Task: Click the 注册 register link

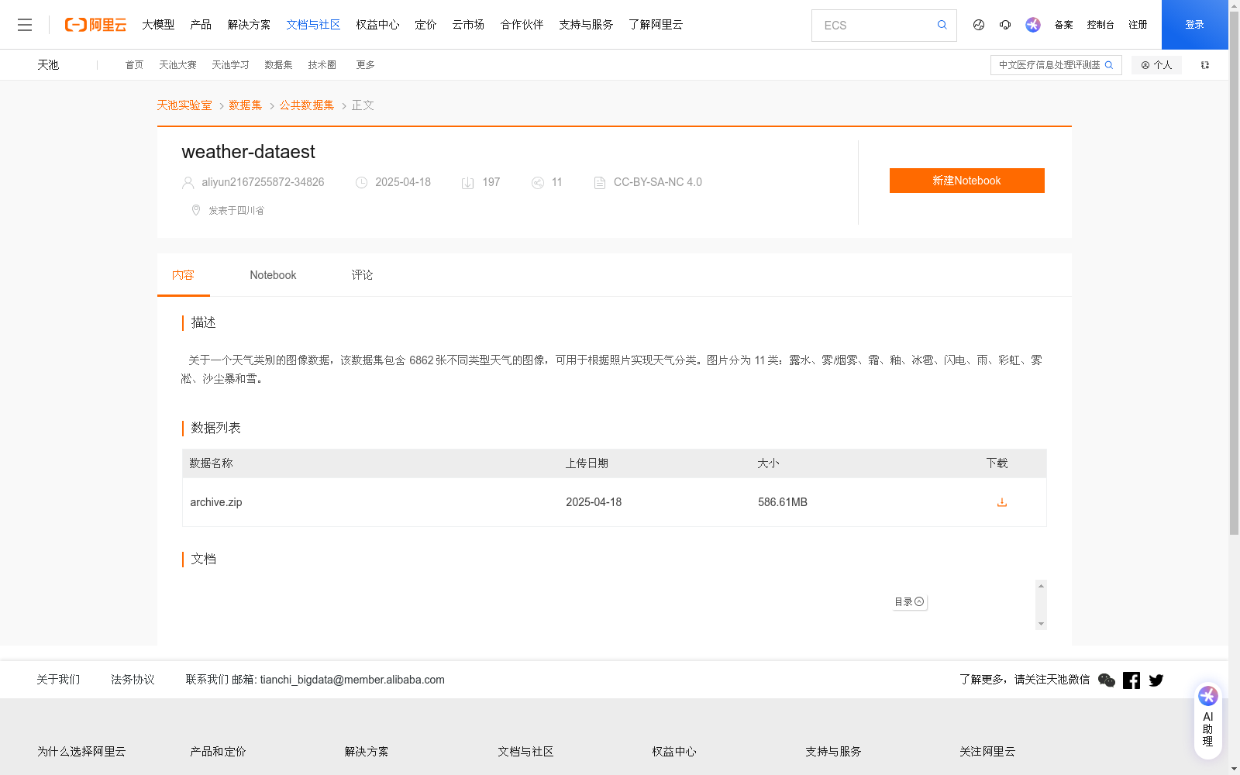Action: coord(1138,25)
